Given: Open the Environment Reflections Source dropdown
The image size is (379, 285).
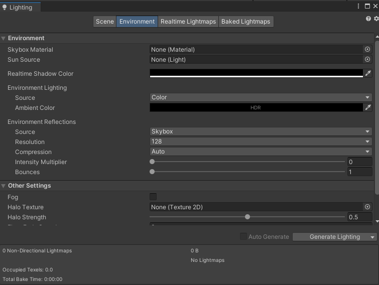Looking at the screenshot, I should tap(261, 131).
